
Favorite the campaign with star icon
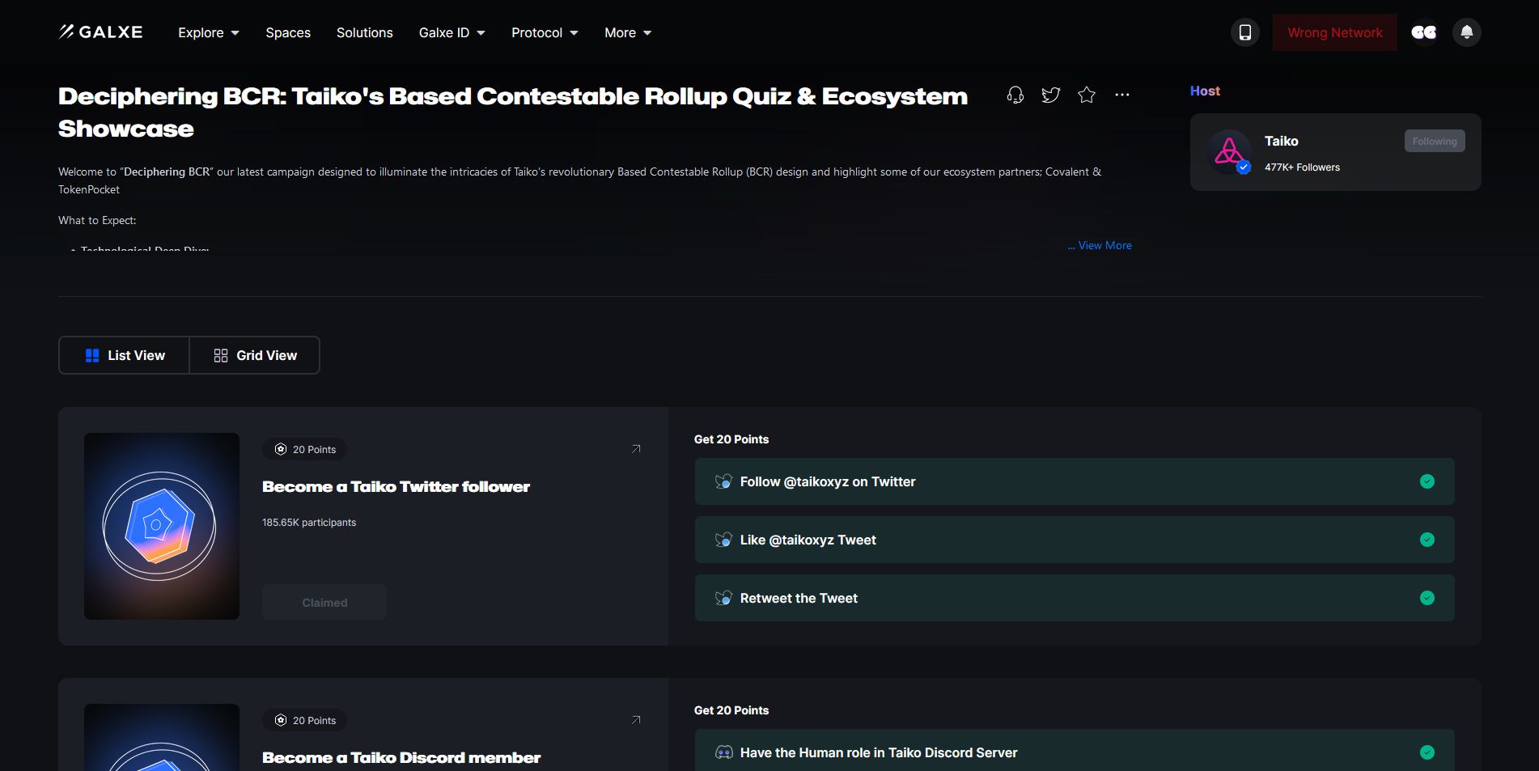[x=1087, y=95]
